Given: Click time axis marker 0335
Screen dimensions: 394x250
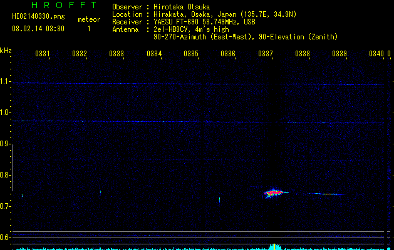Looking at the screenshot, I should (x=191, y=54).
